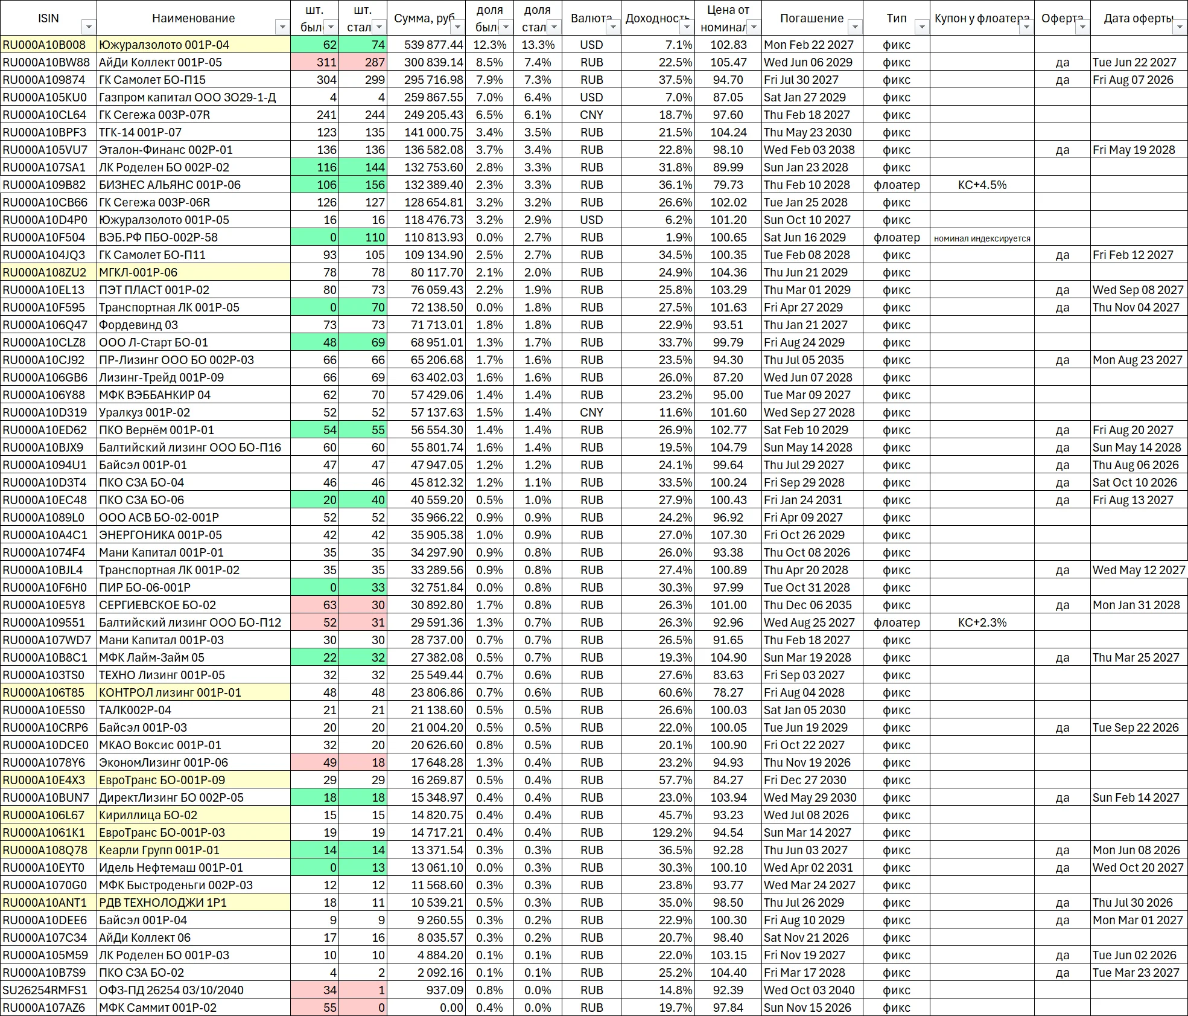Select the highlighted 'МГКЛ-001Р-06' name cell

point(194,272)
